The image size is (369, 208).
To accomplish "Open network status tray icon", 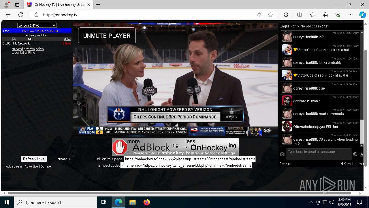I will pyautogui.click(x=325, y=202).
